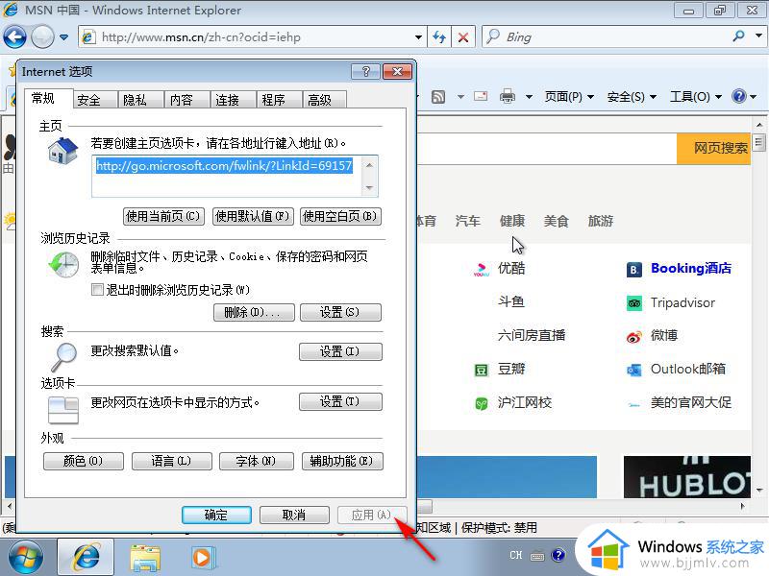The height and width of the screenshot is (576, 769).
Task: Open the 健康 category link
Action: pyautogui.click(x=512, y=221)
